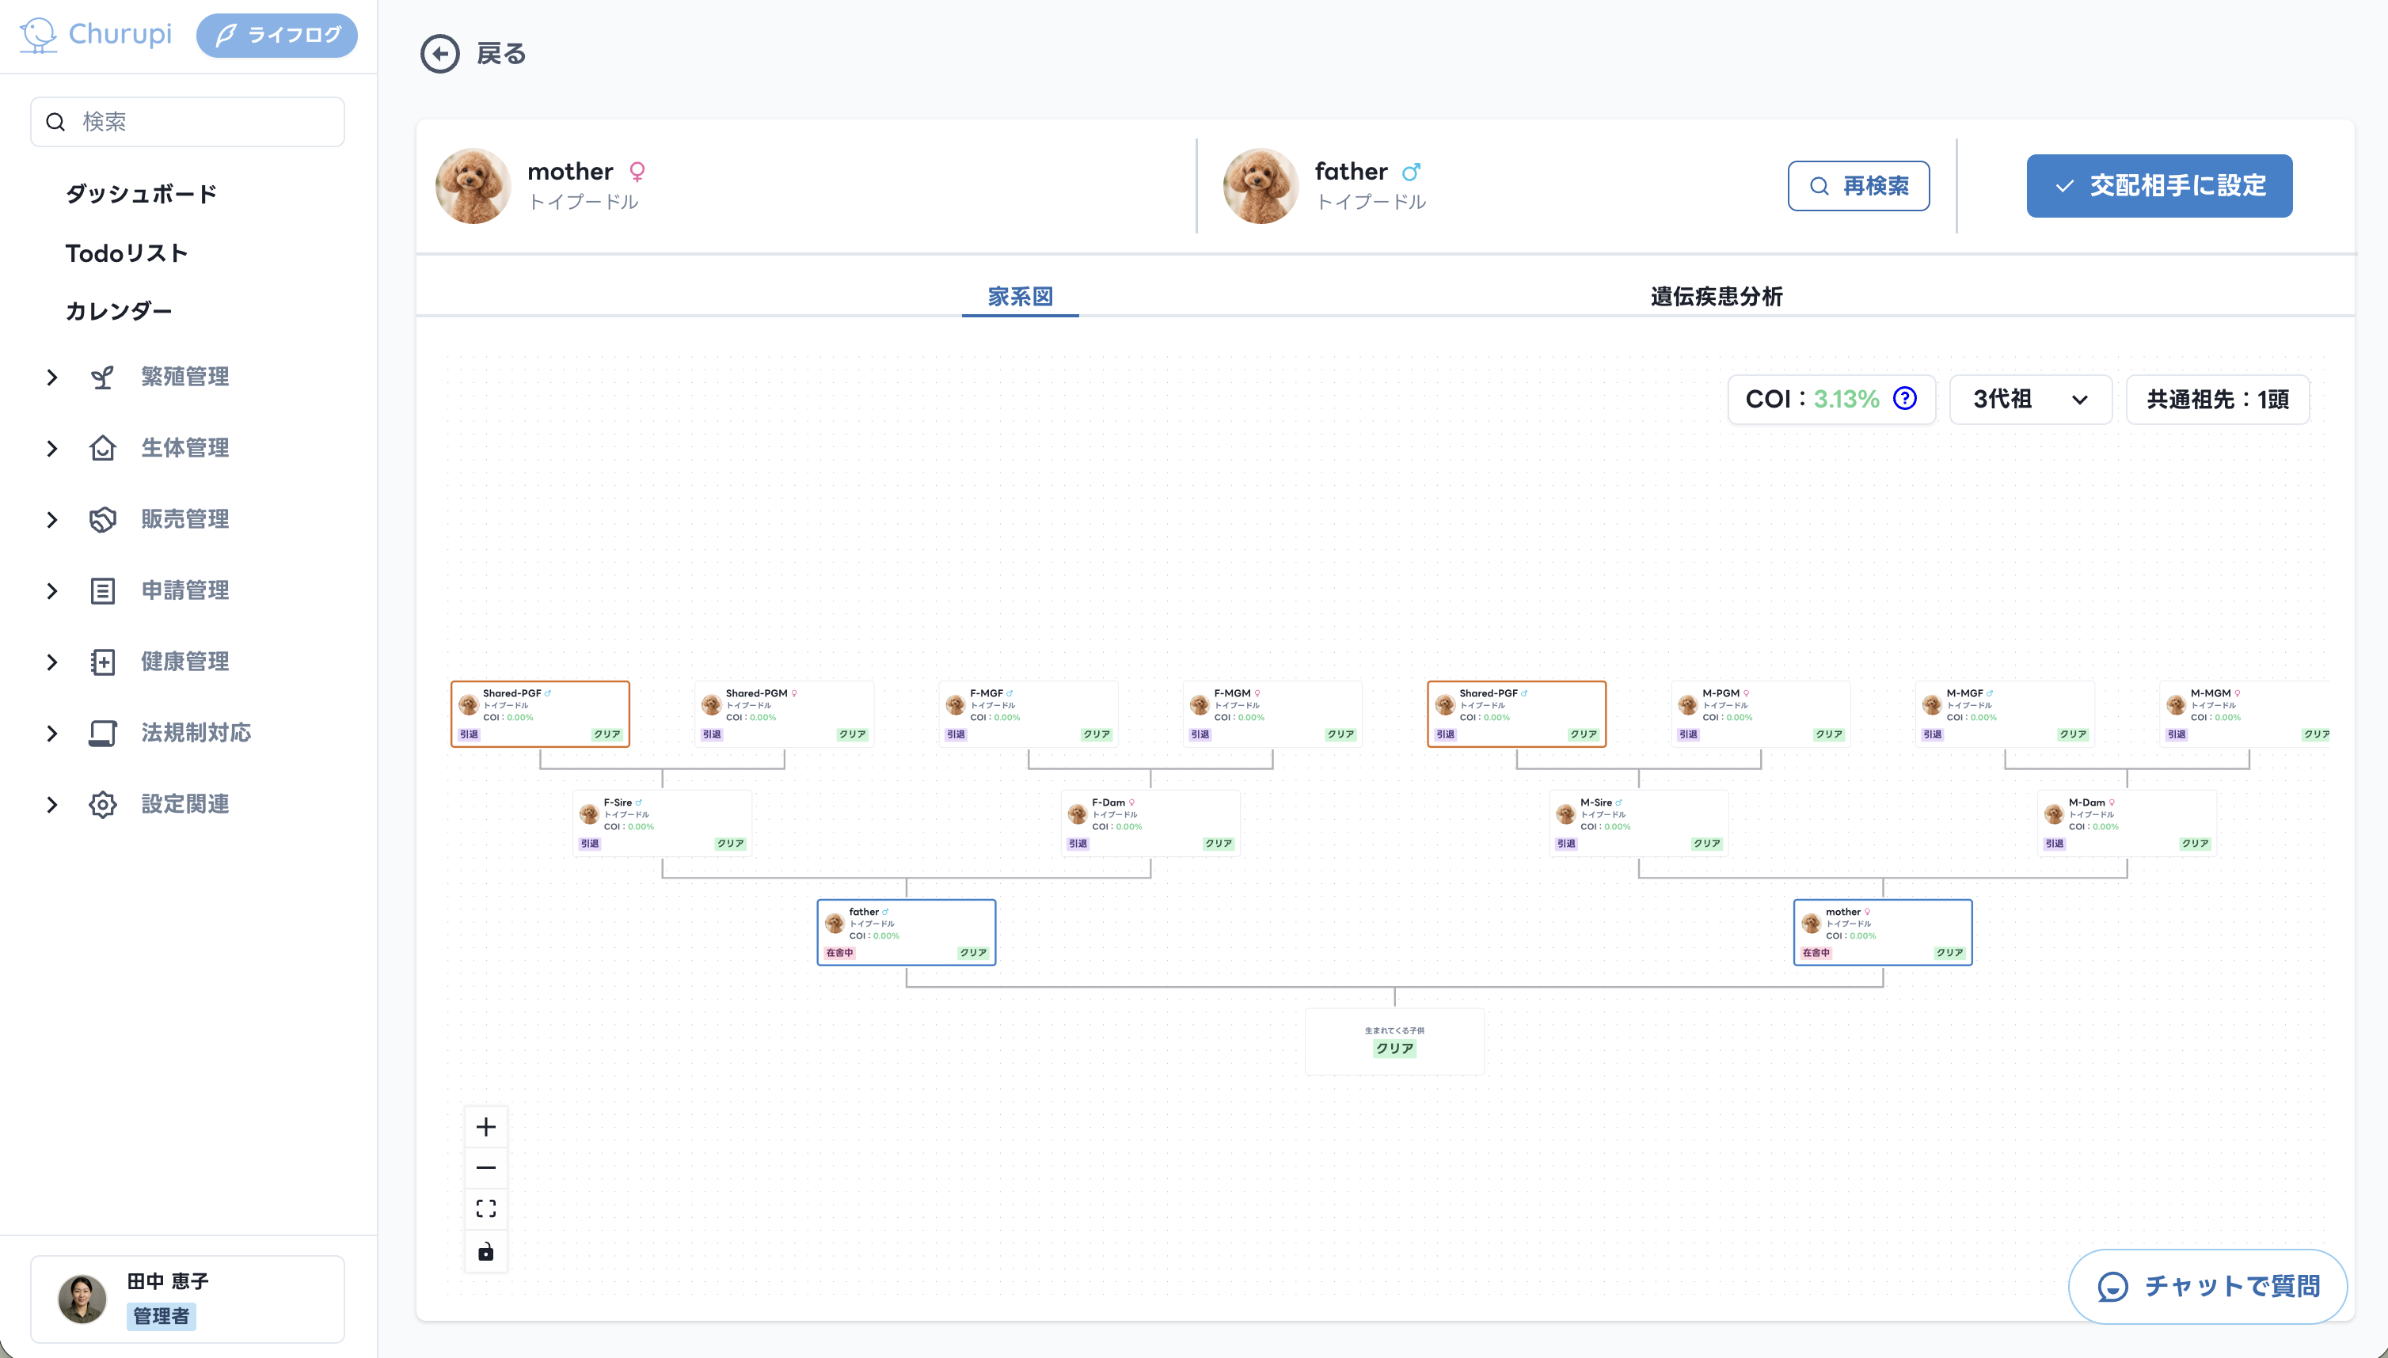Viewport: 2388px width, 1358px height.
Task: Expand the 販売管理 menu chevron
Action: coord(52,519)
